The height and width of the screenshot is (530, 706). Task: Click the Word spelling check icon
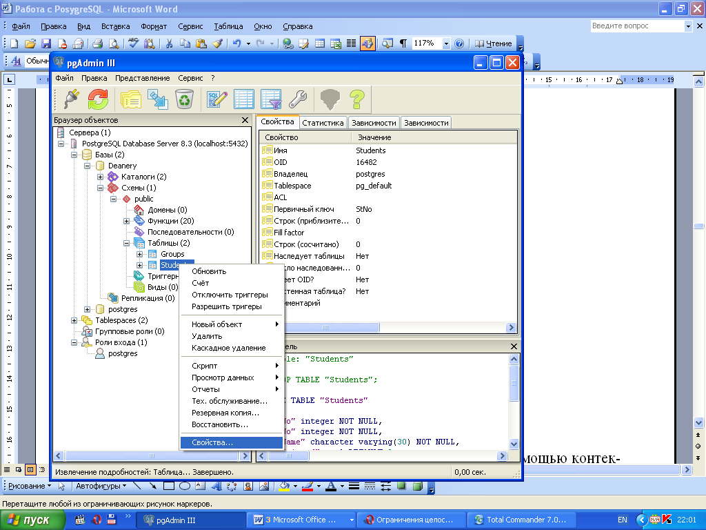[133, 43]
